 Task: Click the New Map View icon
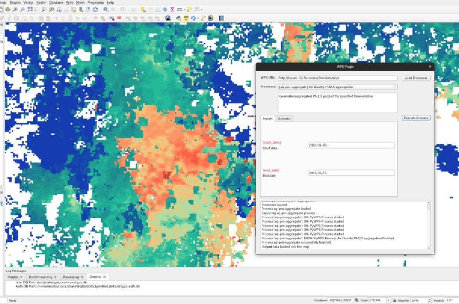74,10
